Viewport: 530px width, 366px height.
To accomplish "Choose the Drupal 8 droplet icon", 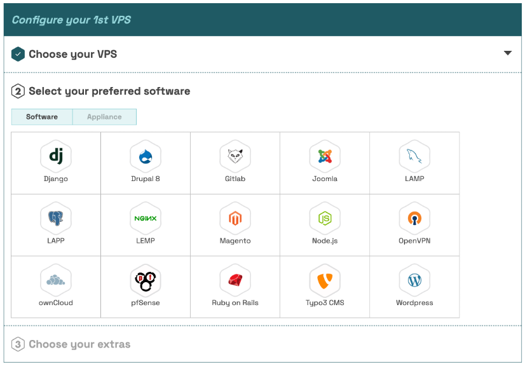I will (146, 156).
